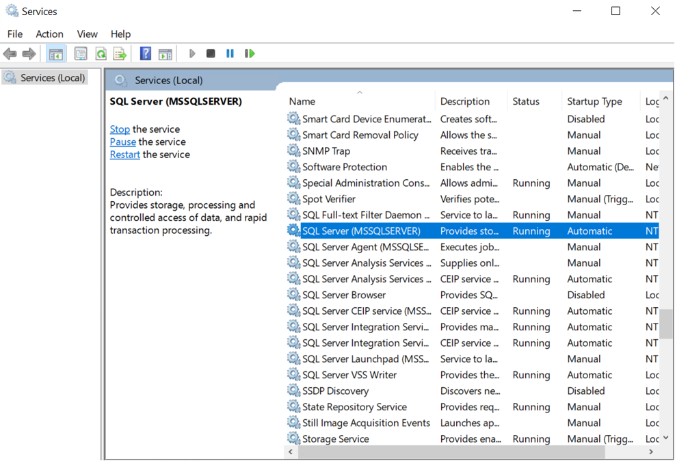Select the State Repository Service row
Viewport: 675px width, 461px height.
pyautogui.click(x=473, y=407)
